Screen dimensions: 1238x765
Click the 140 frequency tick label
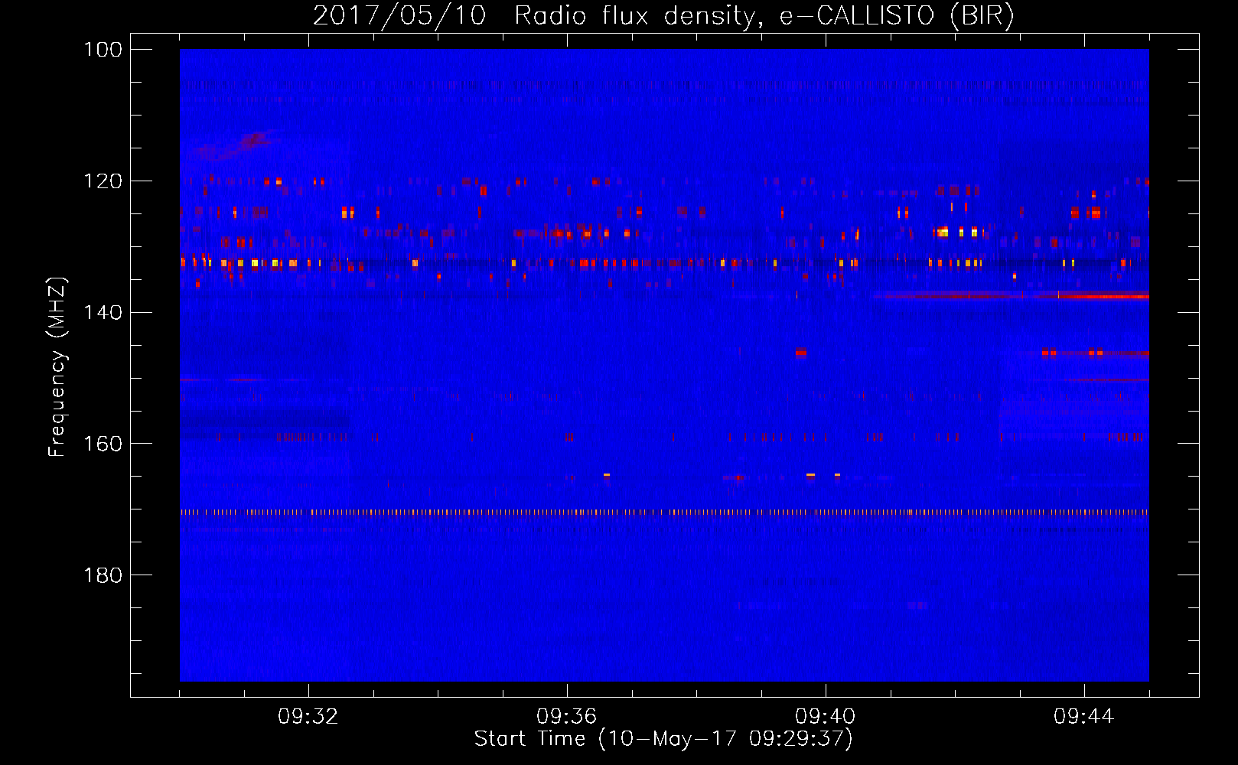coord(103,312)
